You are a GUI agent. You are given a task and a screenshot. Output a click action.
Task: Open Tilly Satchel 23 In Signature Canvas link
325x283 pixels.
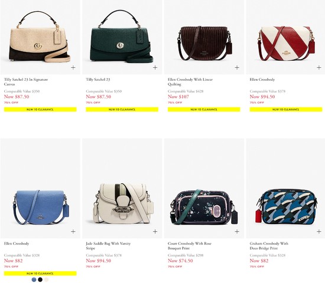pos(26,82)
